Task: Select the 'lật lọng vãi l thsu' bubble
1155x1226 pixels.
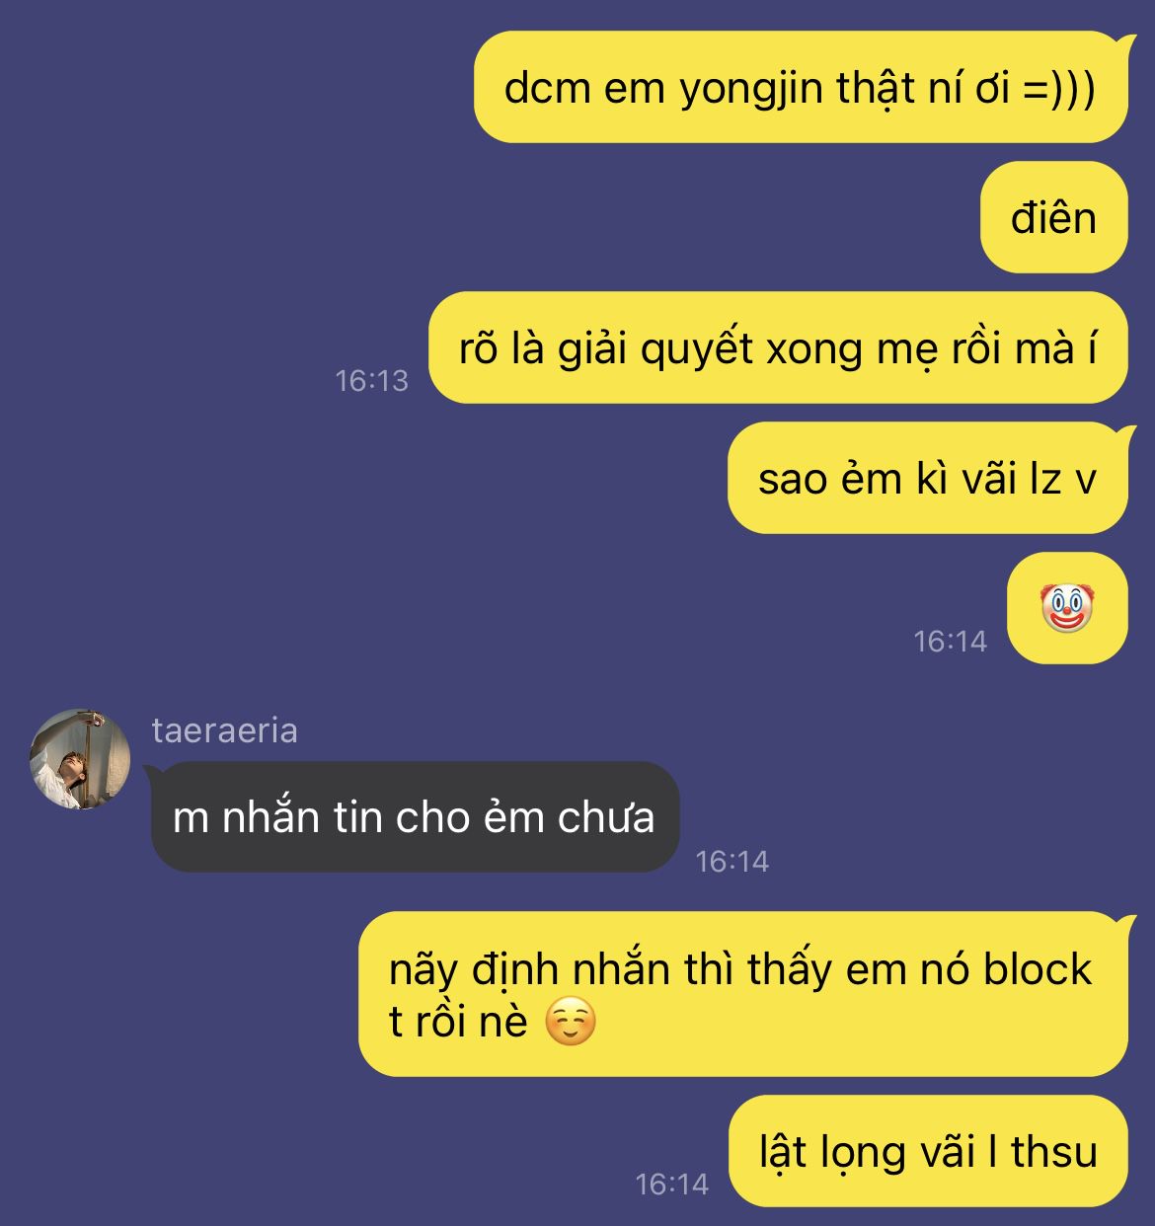Action: click(928, 1151)
